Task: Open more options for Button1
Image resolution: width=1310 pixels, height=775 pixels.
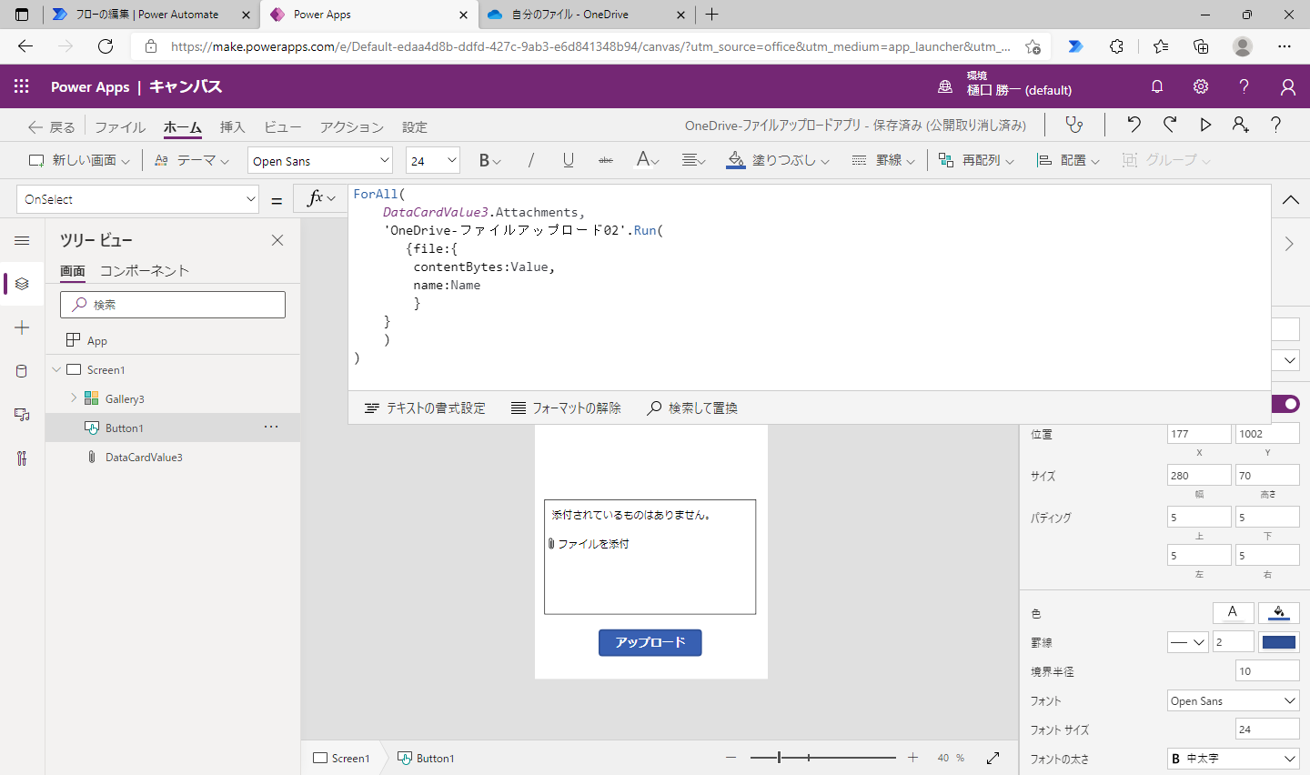Action: point(271,427)
